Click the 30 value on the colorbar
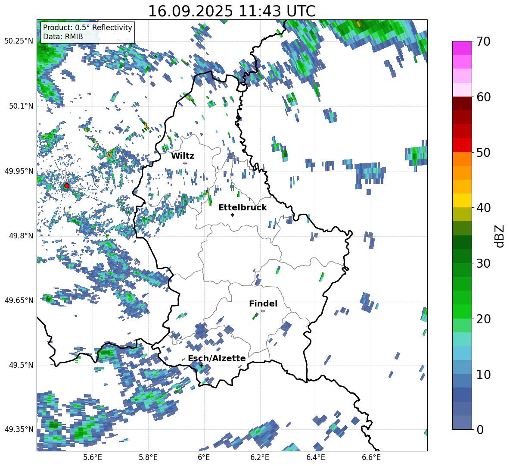 pyautogui.click(x=483, y=263)
